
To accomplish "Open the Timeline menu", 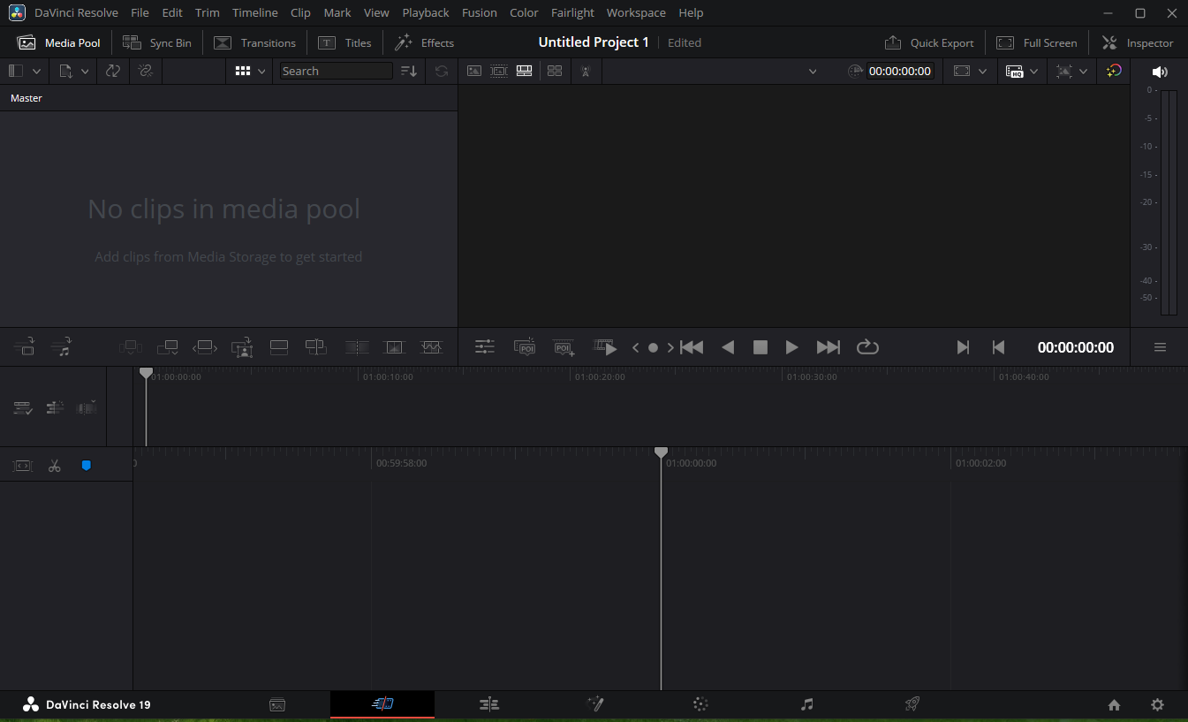I will 255,12.
